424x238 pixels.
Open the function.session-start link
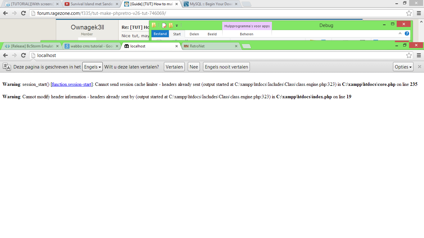click(71, 84)
